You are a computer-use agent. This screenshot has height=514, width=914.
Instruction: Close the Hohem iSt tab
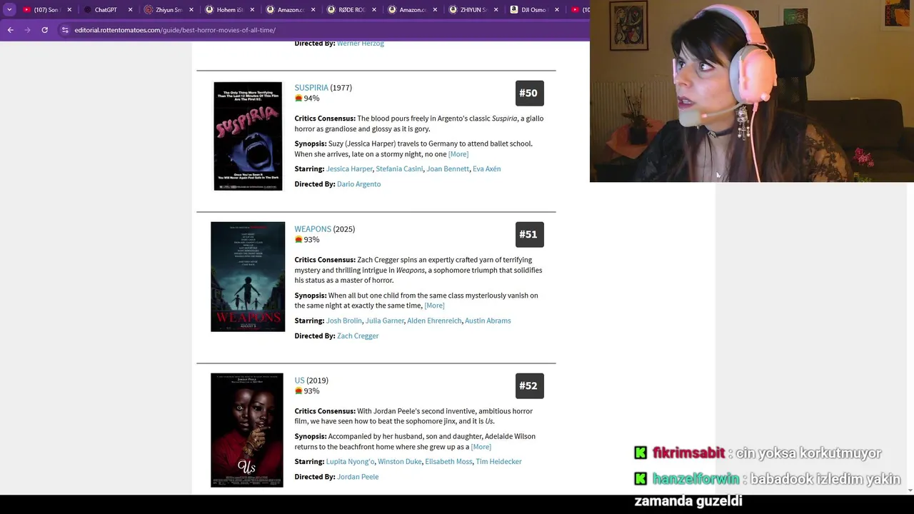[252, 10]
